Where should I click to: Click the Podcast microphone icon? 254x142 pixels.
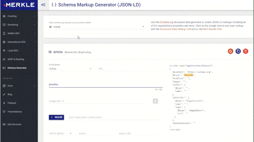click(4, 103)
